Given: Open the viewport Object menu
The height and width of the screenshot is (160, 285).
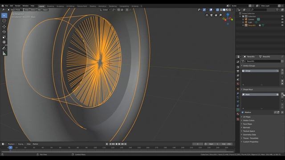Looking at the screenshot, I should pos(45,10).
